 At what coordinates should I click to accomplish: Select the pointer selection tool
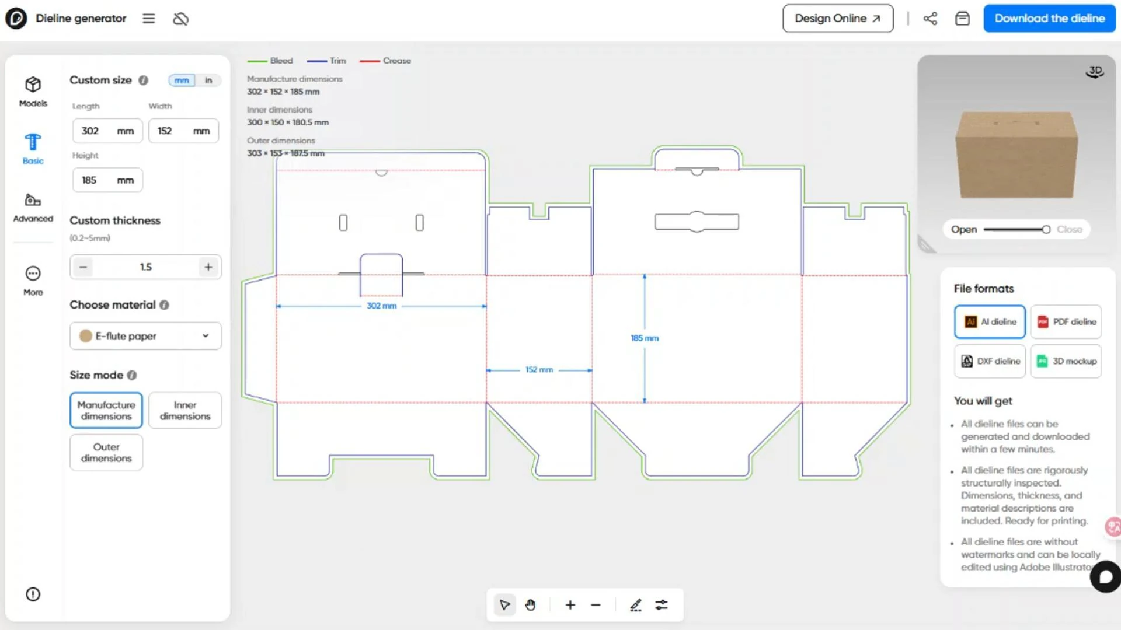coord(504,605)
